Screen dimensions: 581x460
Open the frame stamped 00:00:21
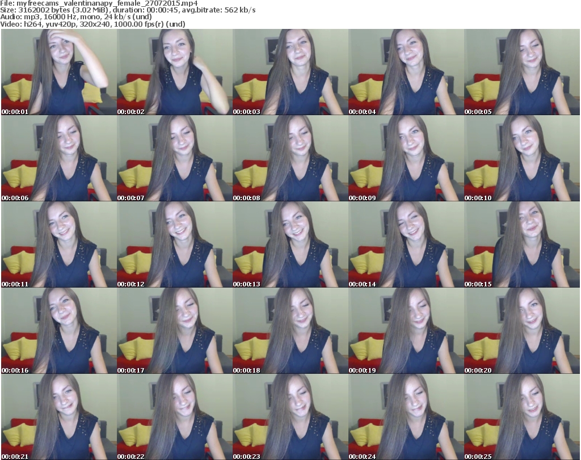pos(59,417)
